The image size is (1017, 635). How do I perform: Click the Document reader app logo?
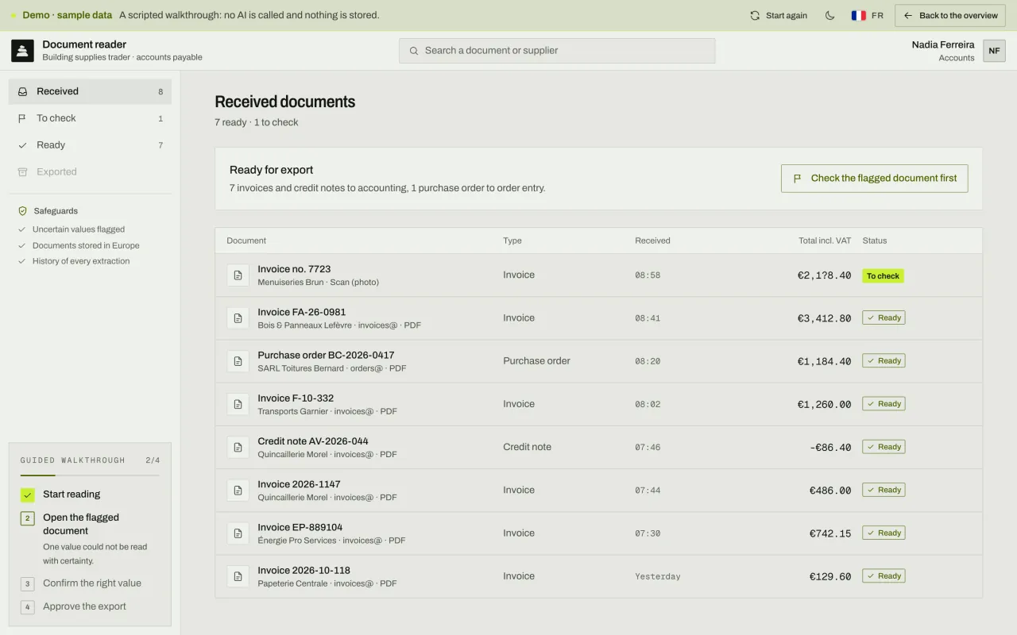[22, 51]
